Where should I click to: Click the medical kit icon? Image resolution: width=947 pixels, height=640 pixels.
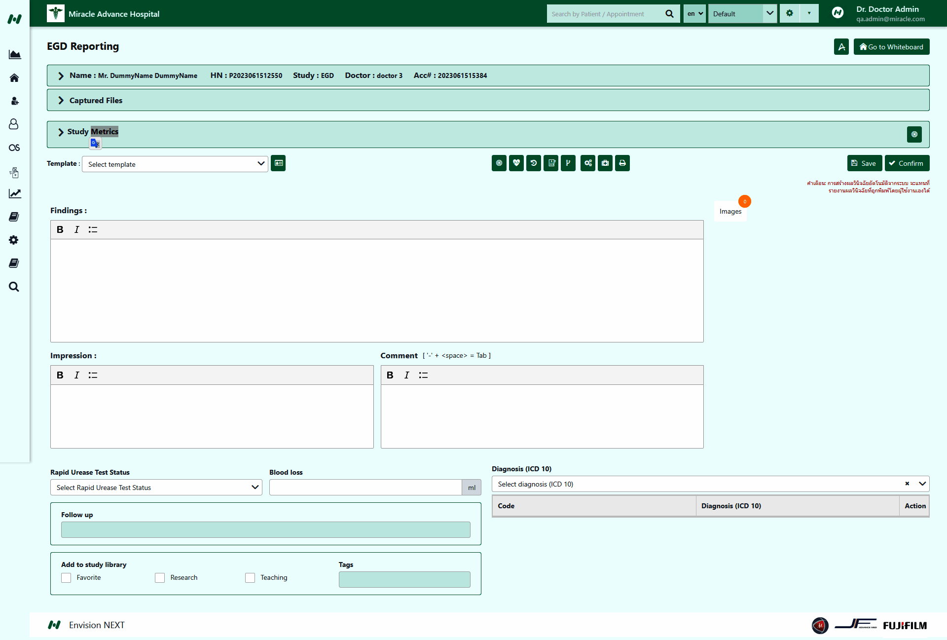pyautogui.click(x=605, y=163)
